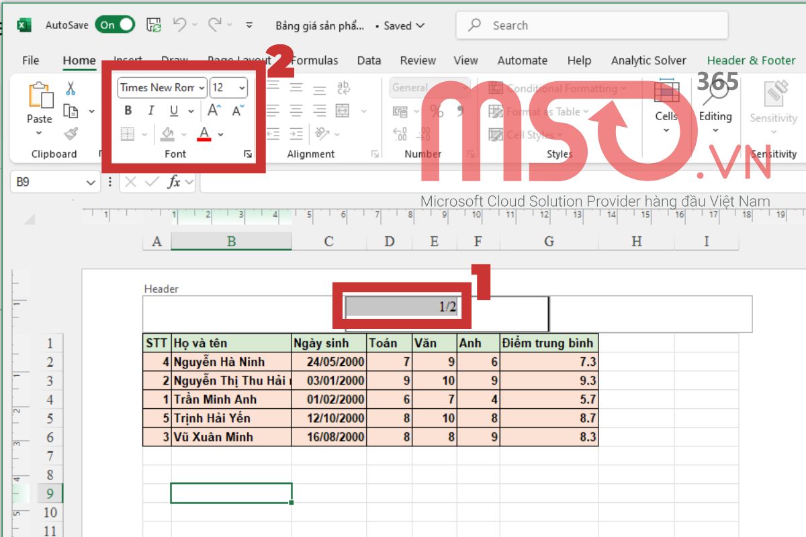This screenshot has height=537, width=806.
Task: Click the Paste clipboard icon
Action: (40, 95)
